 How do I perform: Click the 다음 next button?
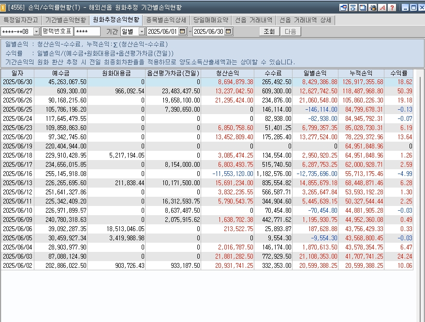[x=290, y=31]
